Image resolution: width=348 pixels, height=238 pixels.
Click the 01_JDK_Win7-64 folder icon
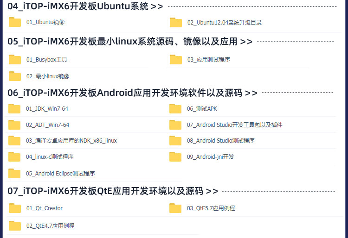tap(14, 108)
